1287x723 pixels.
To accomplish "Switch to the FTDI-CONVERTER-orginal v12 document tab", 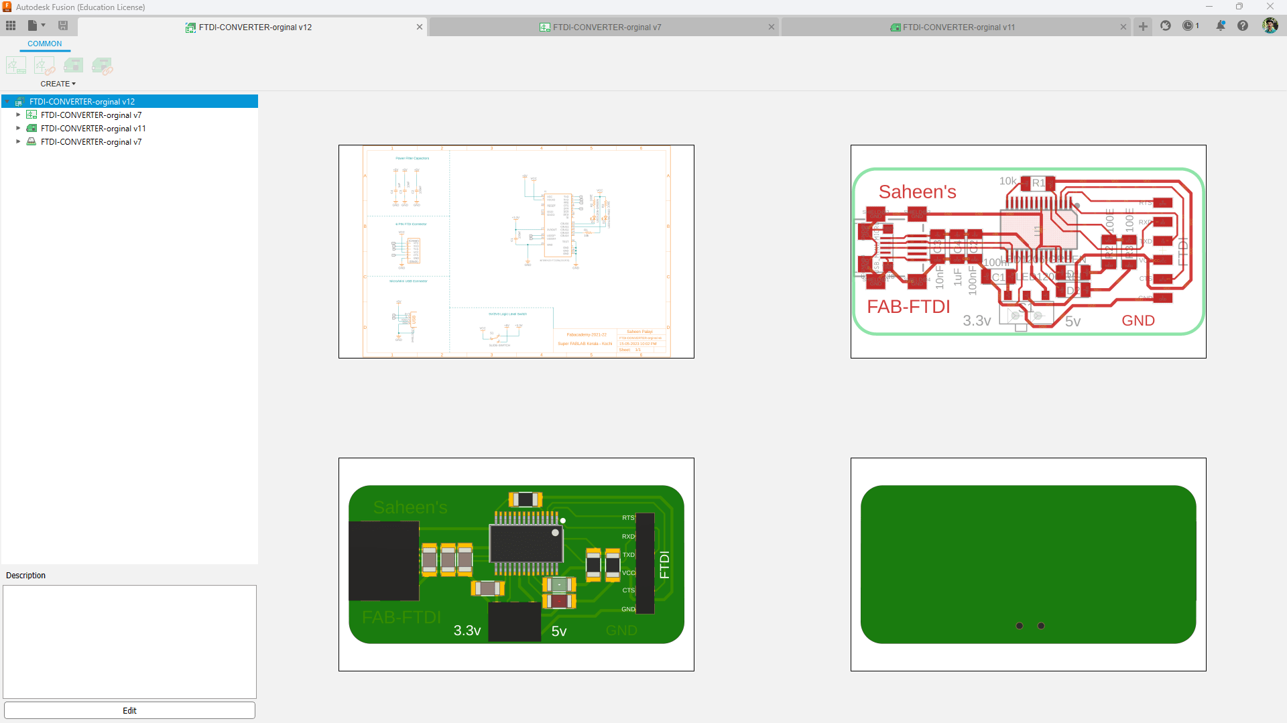I will click(252, 27).
